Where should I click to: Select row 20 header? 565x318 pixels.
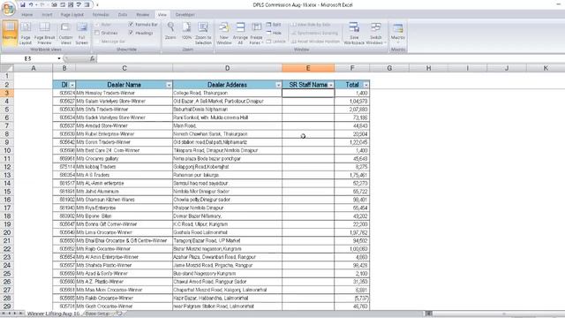[7, 232]
